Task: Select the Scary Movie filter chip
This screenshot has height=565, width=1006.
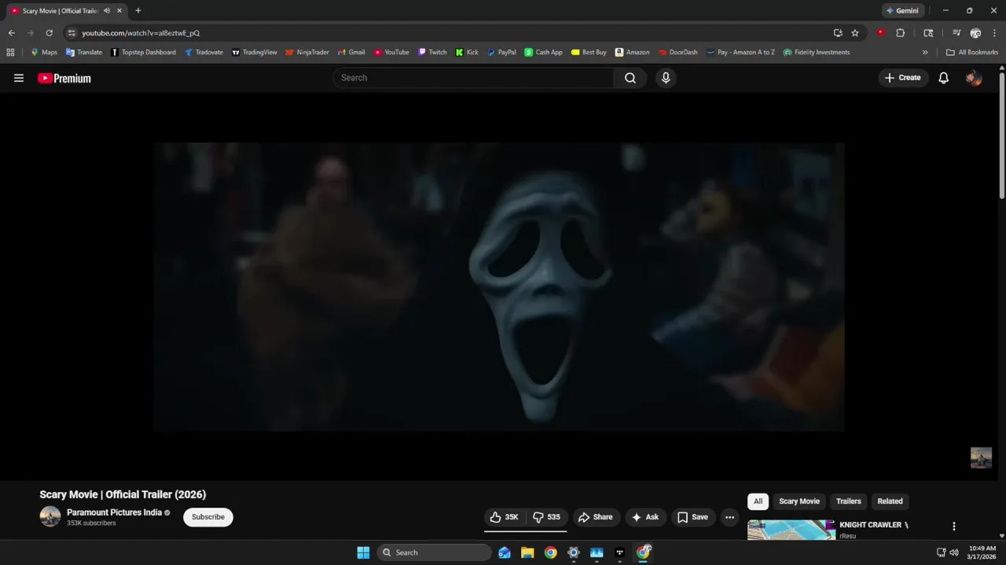Action: pyautogui.click(x=799, y=501)
